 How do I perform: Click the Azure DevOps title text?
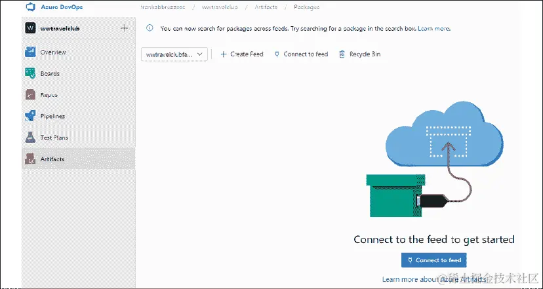point(62,7)
